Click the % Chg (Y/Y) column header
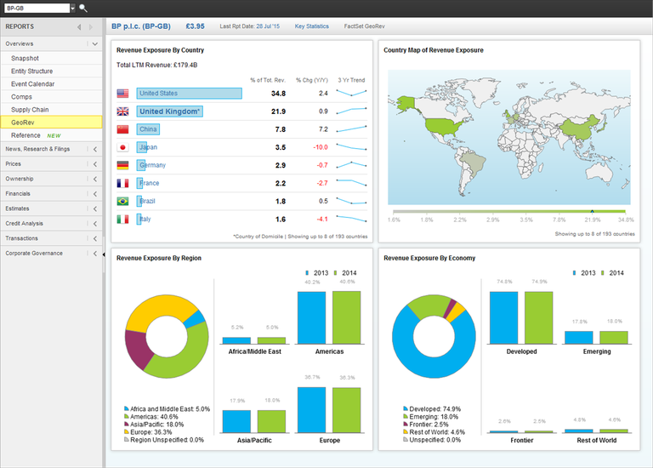This screenshot has height=468, width=653. 312,80
